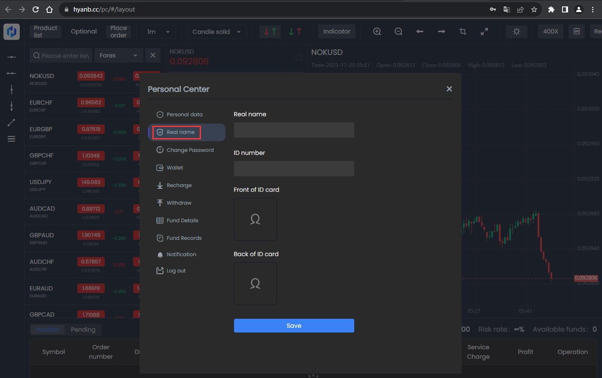Toggle red-down green-up color scheme
Screen dimensions: 602x378
point(270,31)
